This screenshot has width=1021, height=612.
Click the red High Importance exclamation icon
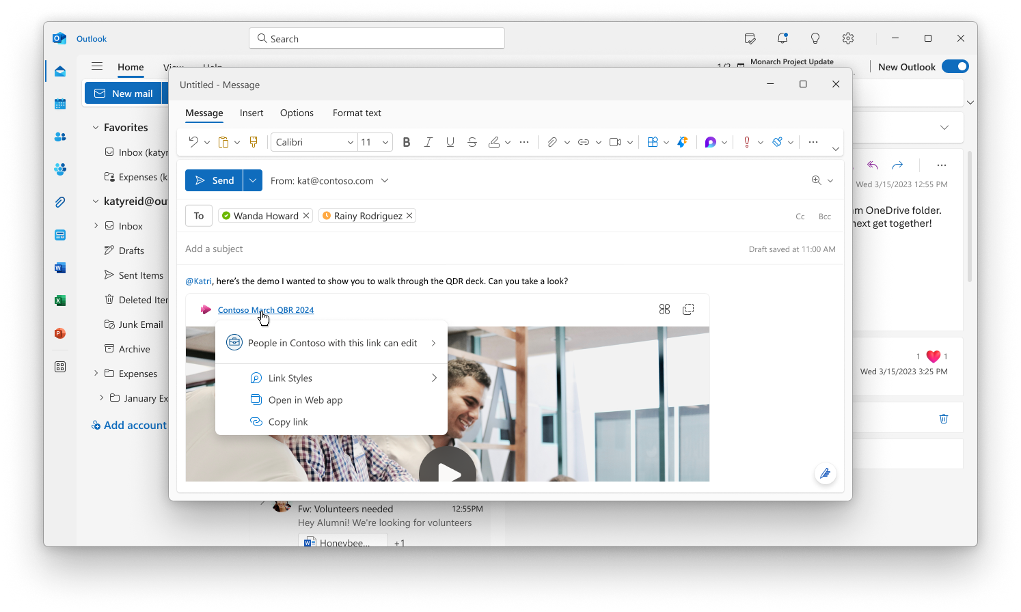747,142
